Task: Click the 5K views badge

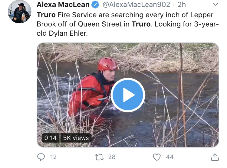Action: tap(76, 138)
